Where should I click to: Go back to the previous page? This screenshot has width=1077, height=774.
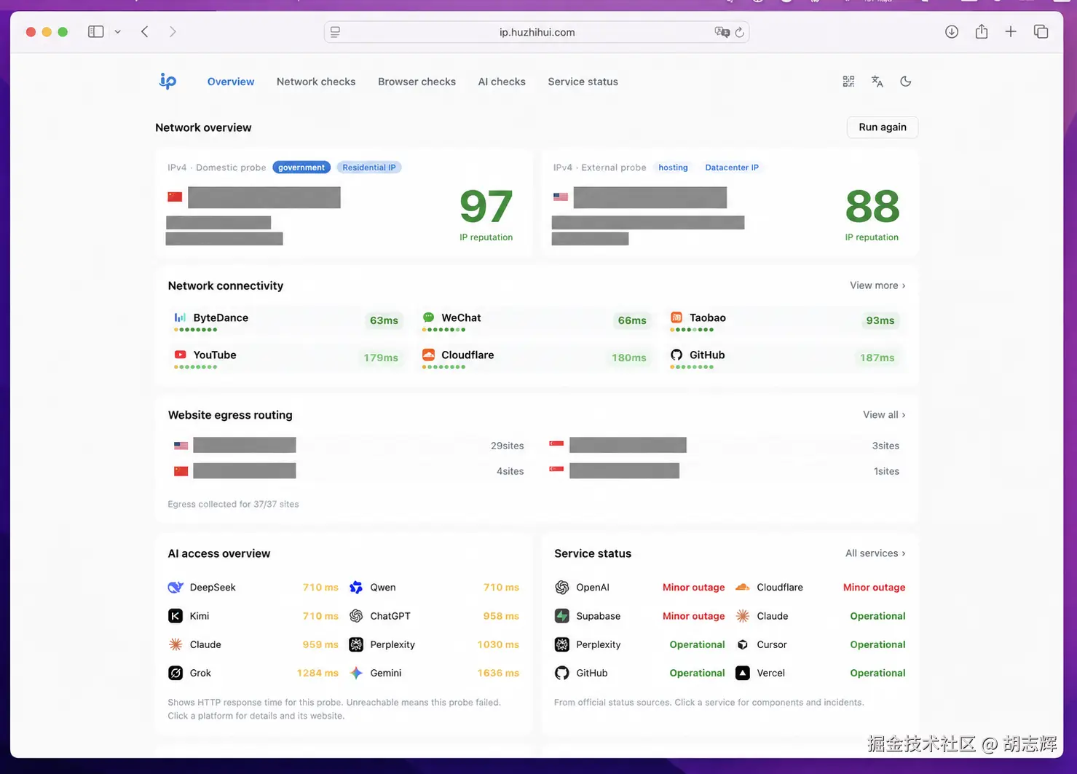point(145,32)
